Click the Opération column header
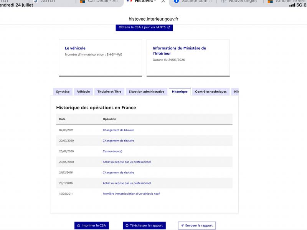 pyautogui.click(x=109, y=119)
